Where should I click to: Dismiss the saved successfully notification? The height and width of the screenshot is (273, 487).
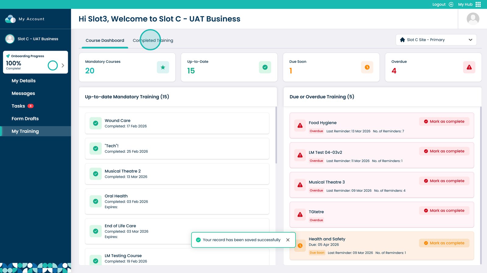[288, 240]
